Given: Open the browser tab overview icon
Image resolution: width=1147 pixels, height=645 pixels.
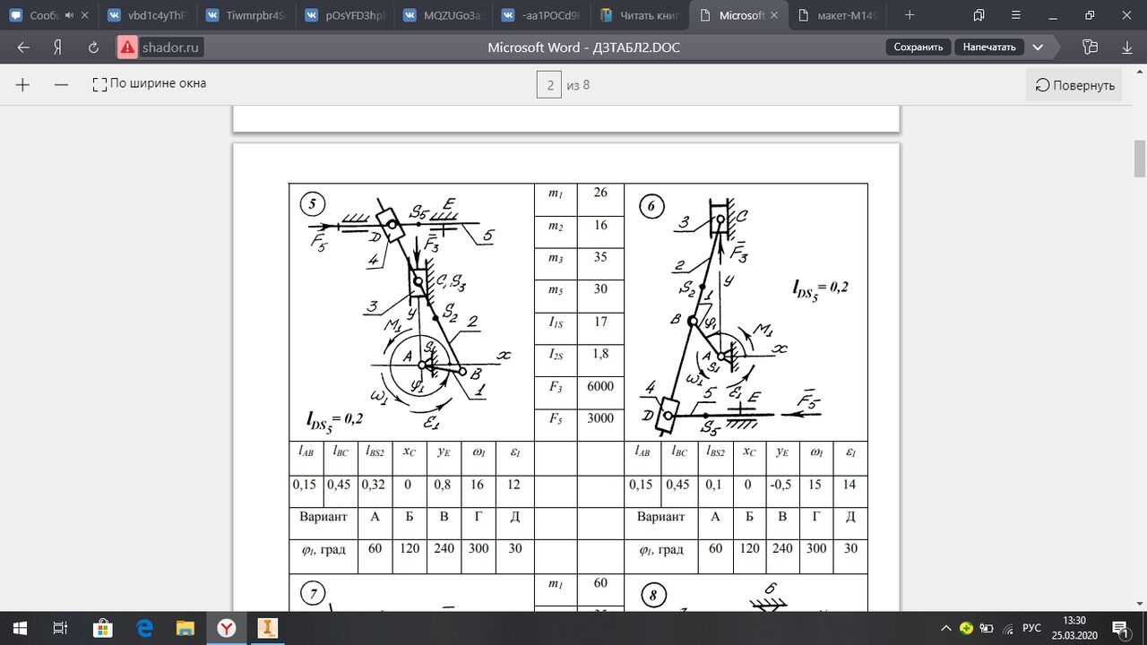Looking at the screenshot, I should (979, 15).
